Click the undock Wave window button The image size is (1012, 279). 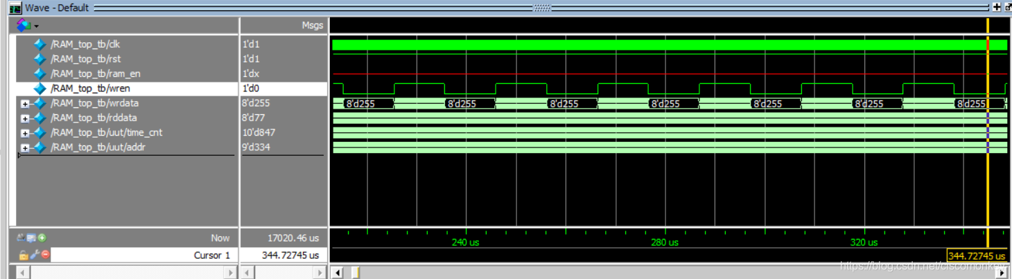pyautogui.click(x=1008, y=8)
